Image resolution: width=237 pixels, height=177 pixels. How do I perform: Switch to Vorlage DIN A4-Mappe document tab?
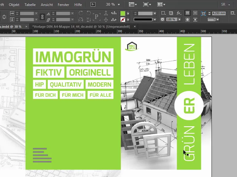[81, 27]
